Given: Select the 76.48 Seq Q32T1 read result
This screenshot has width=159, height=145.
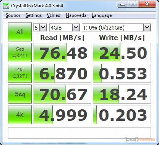Looking at the screenshot, I should pos(62,53).
